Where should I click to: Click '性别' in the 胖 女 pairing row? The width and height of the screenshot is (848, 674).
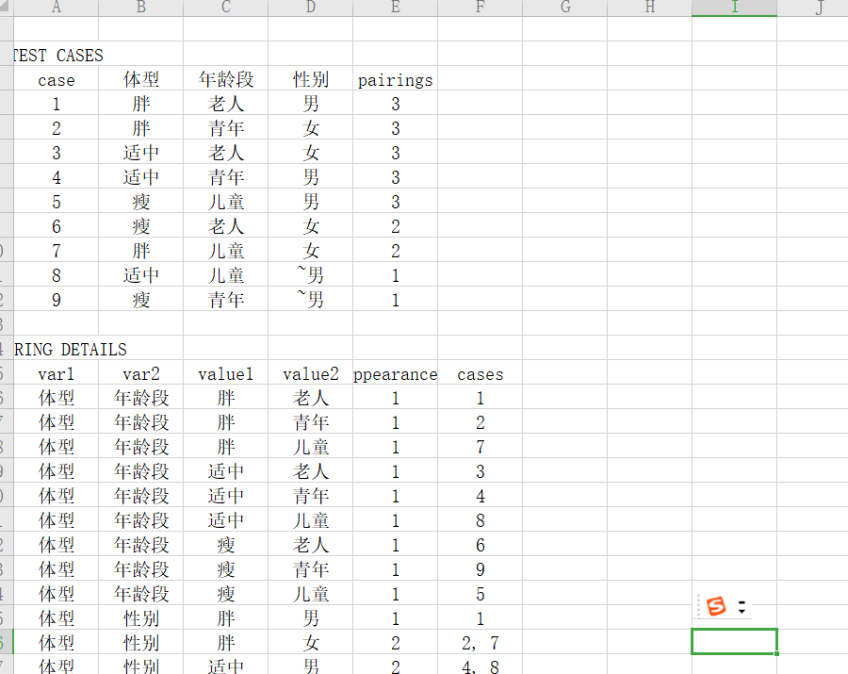pyautogui.click(x=141, y=643)
